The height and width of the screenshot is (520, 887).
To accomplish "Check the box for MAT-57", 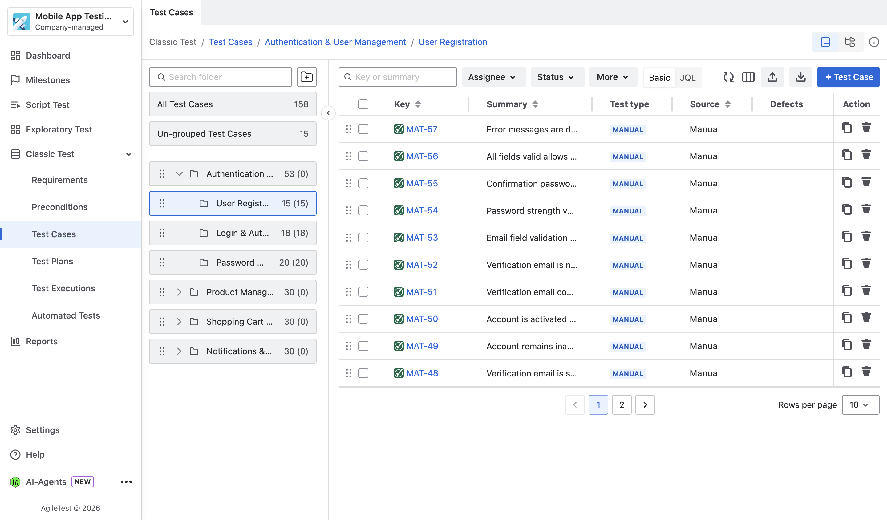I will pos(363,129).
